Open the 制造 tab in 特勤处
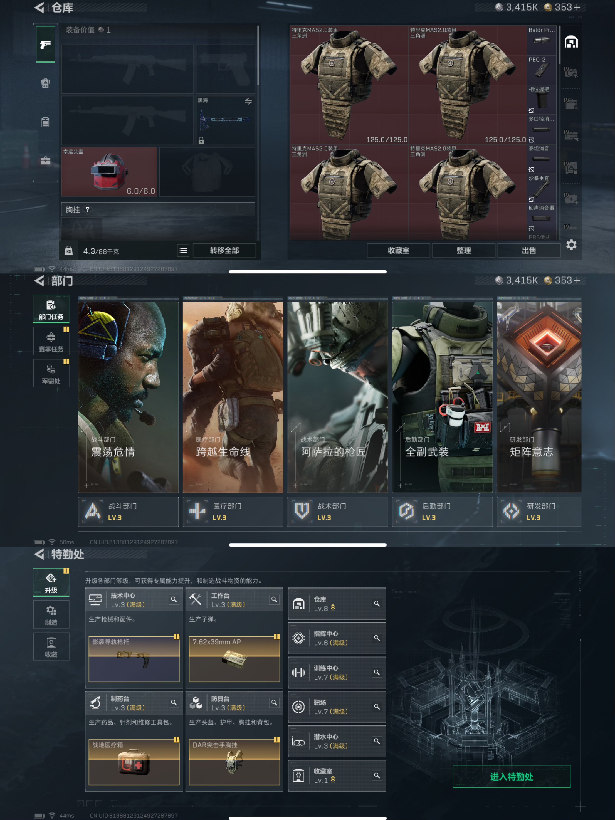Image resolution: width=615 pixels, height=820 pixels. tap(51, 615)
